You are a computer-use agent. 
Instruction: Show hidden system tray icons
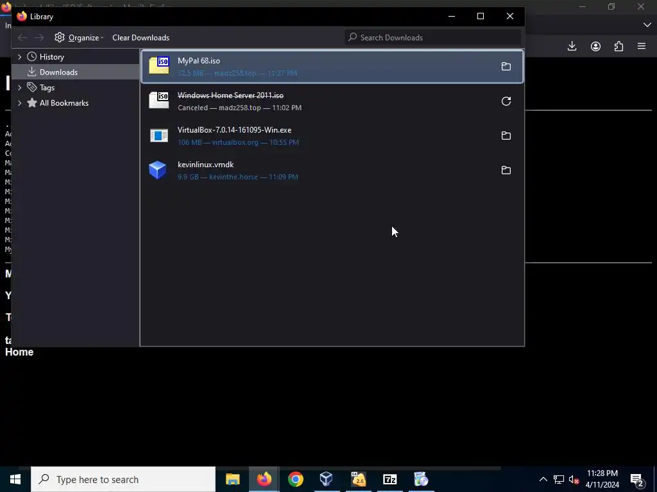(x=543, y=479)
